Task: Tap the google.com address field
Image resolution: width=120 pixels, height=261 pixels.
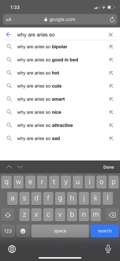Action: coord(60,19)
